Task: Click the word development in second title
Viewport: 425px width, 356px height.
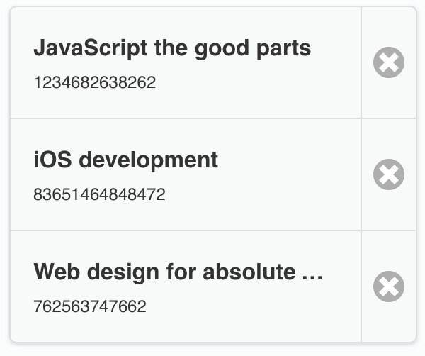Action: (147, 160)
